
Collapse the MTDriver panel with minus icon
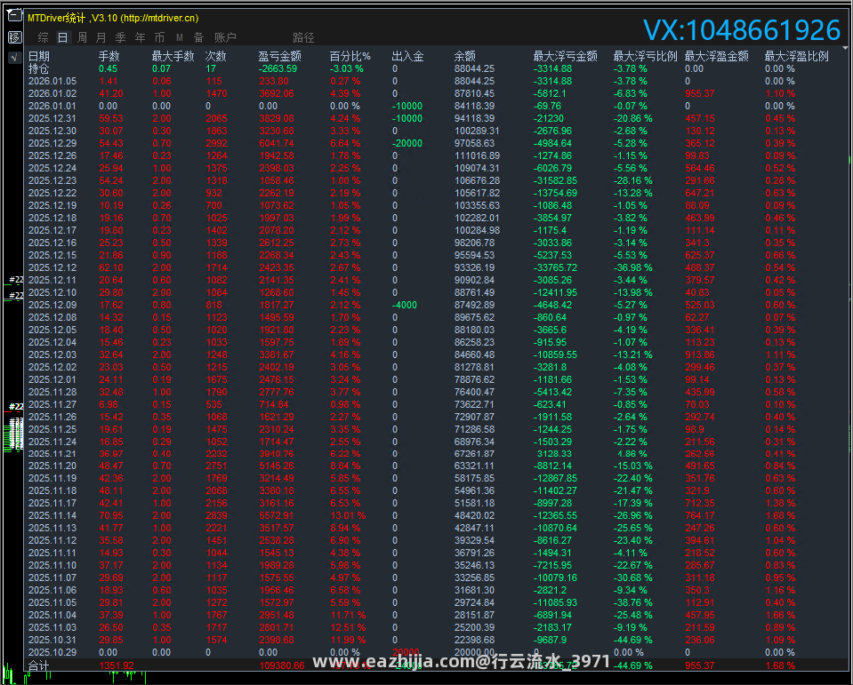point(15,15)
